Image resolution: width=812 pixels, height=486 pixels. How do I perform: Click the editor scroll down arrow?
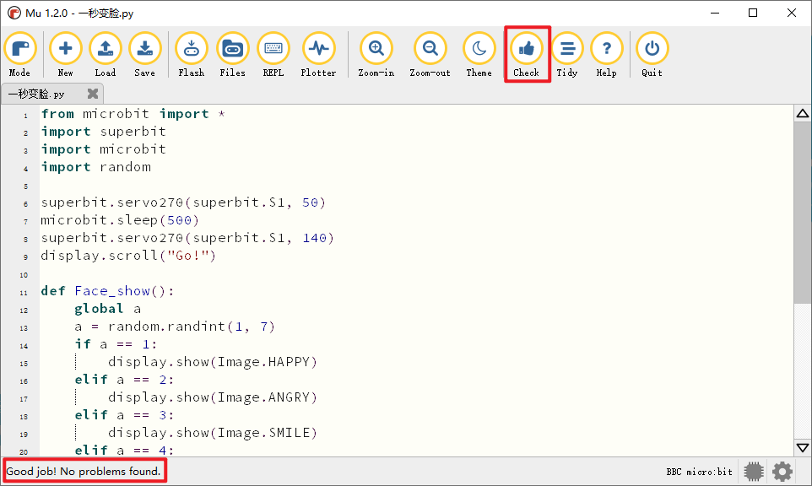pyautogui.click(x=803, y=447)
